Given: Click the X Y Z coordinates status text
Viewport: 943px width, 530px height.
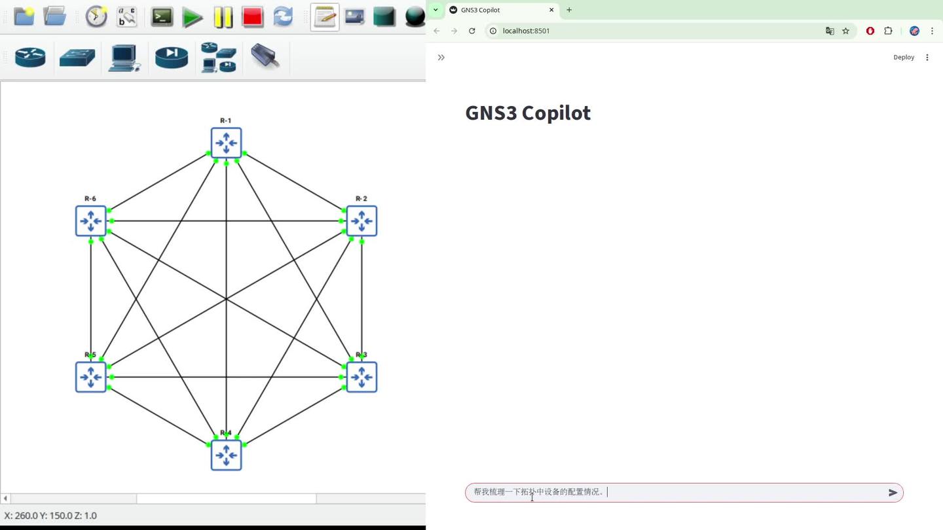Looking at the screenshot, I should click(50, 516).
